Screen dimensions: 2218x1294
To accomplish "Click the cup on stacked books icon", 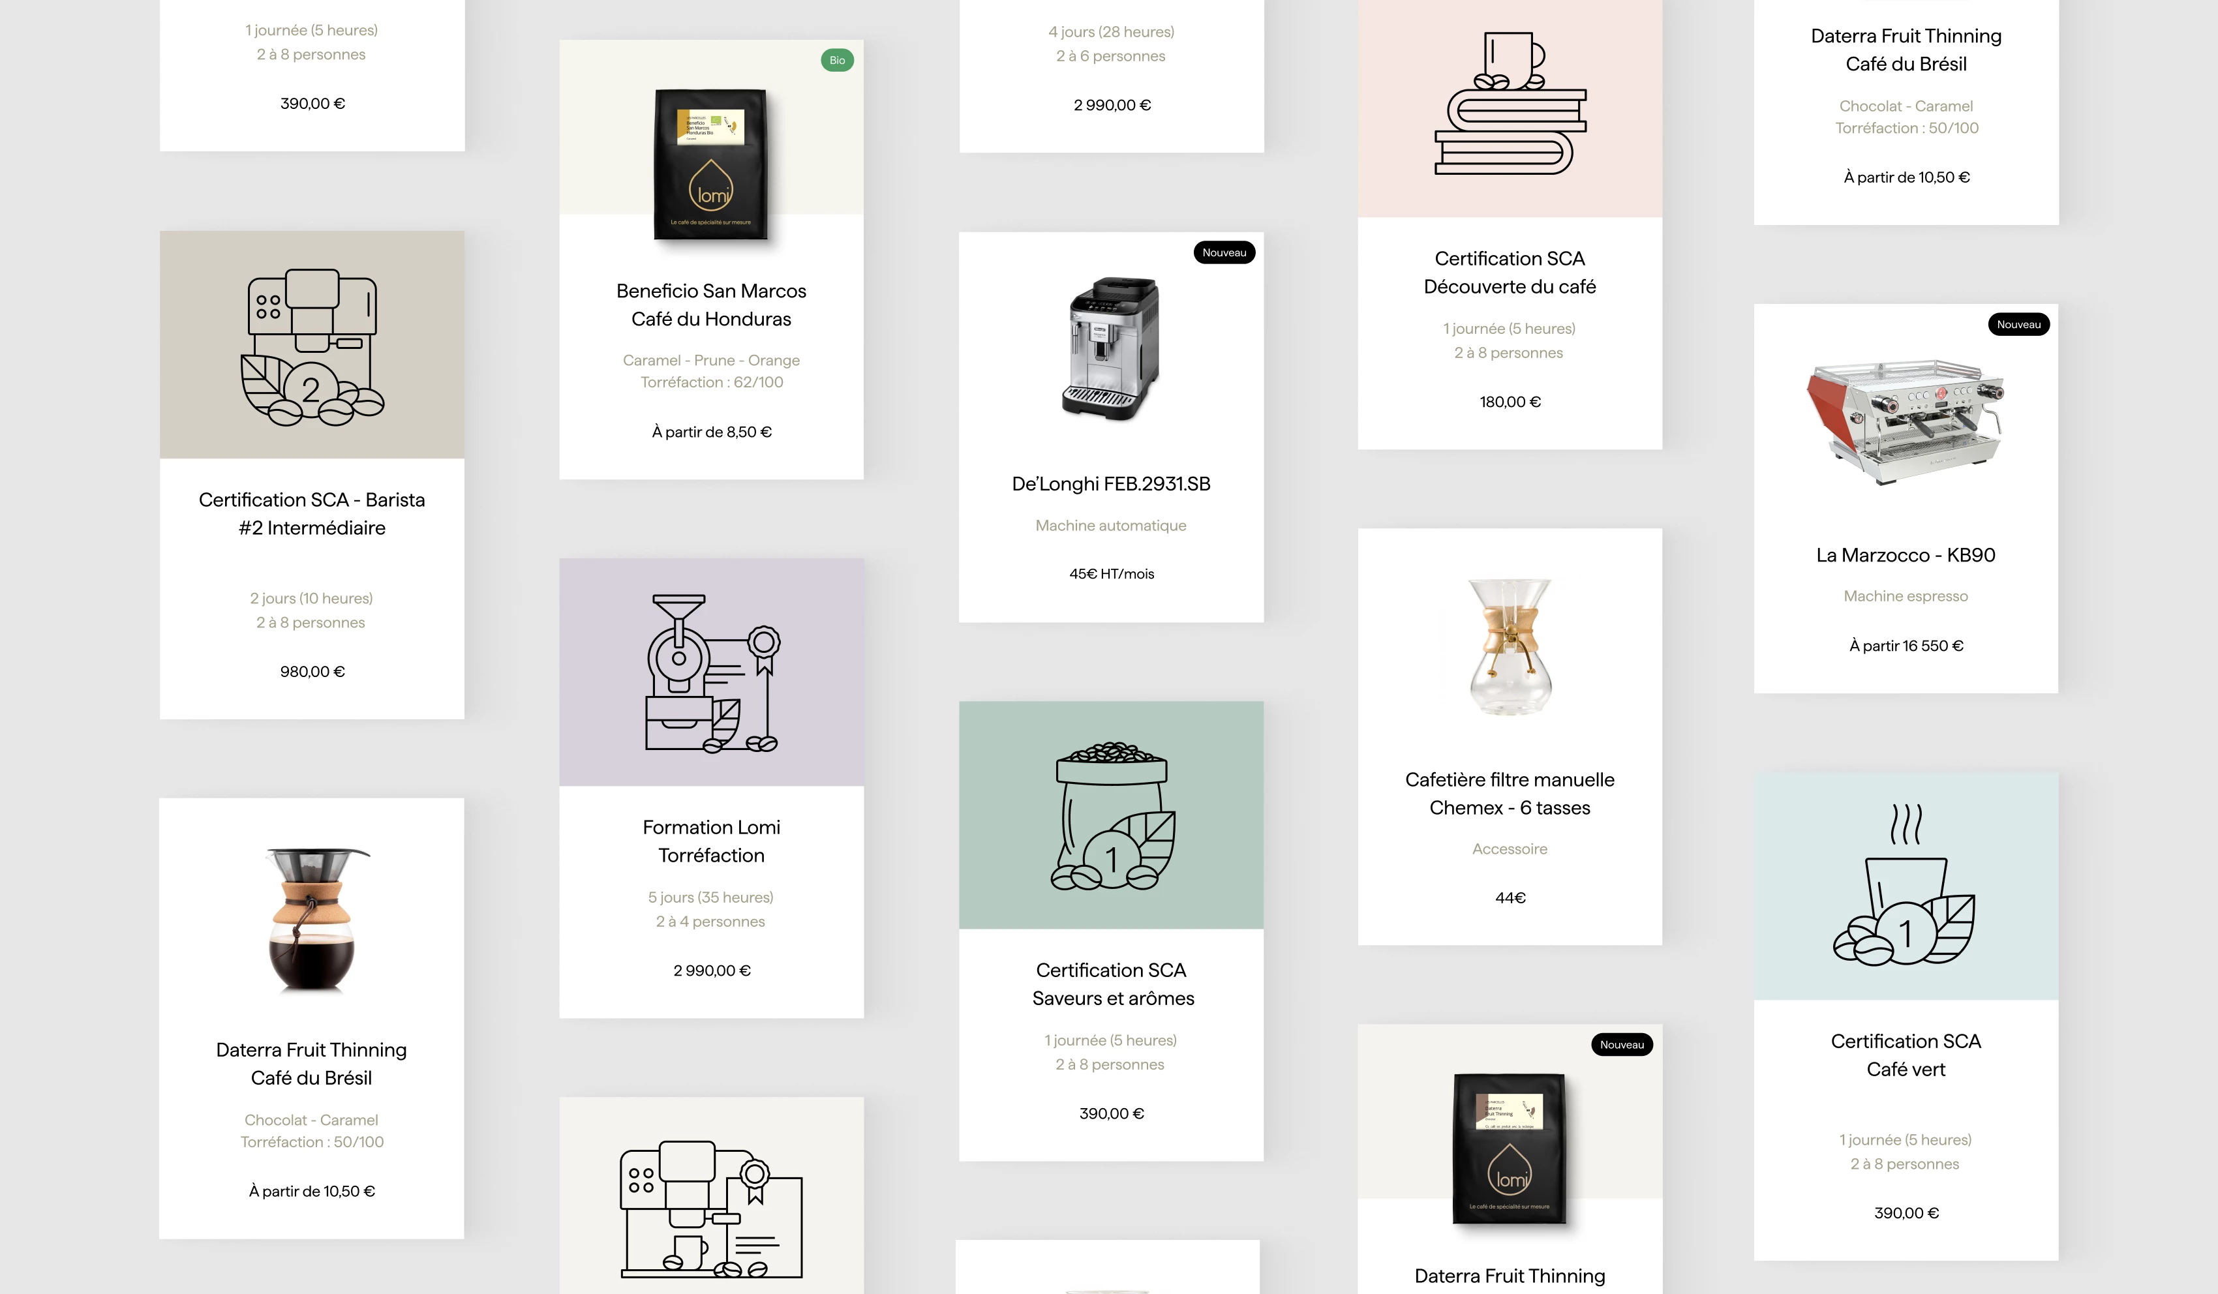I will coord(1510,103).
